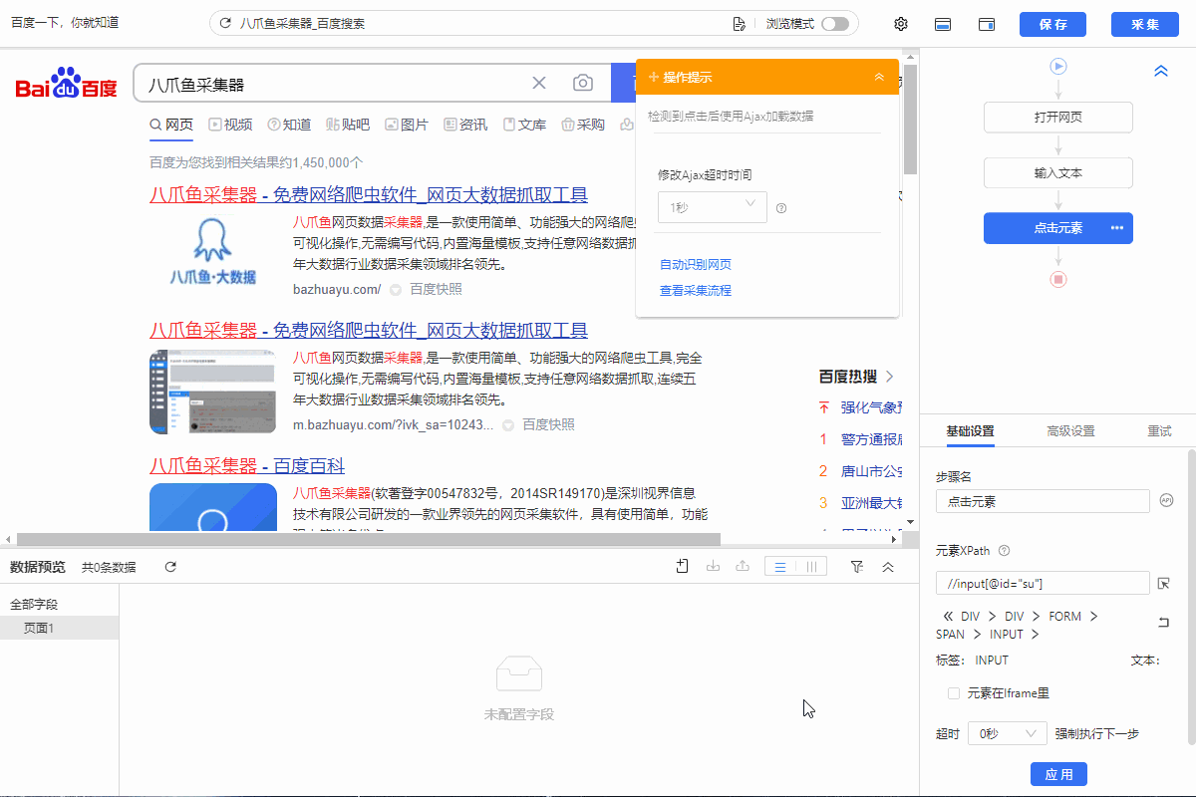
Task: Open the Baidu 资讯 tab
Action: pos(465,125)
